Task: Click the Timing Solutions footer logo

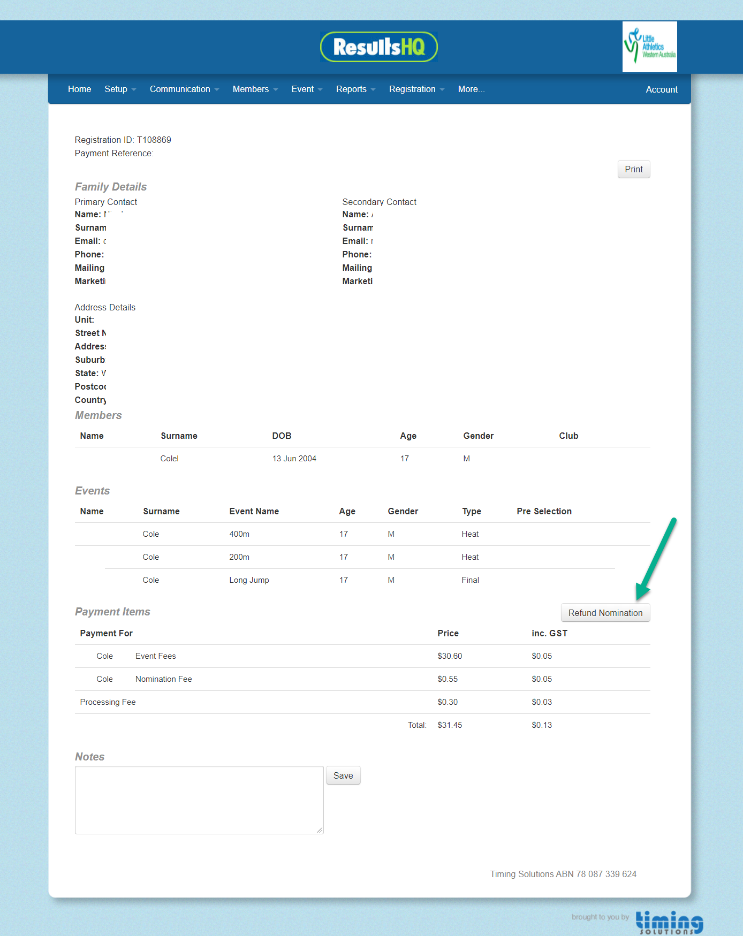Action: 669,922
